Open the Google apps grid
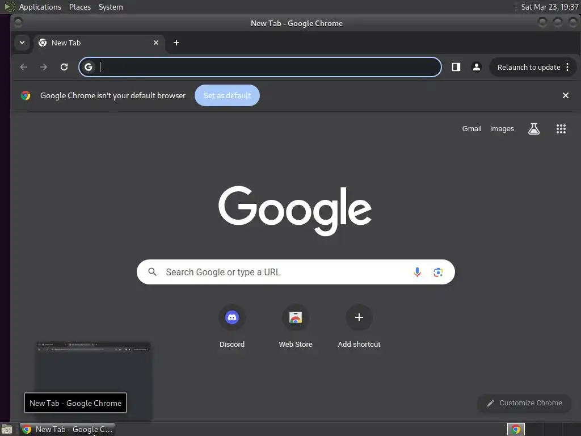The image size is (581, 436). (x=561, y=129)
